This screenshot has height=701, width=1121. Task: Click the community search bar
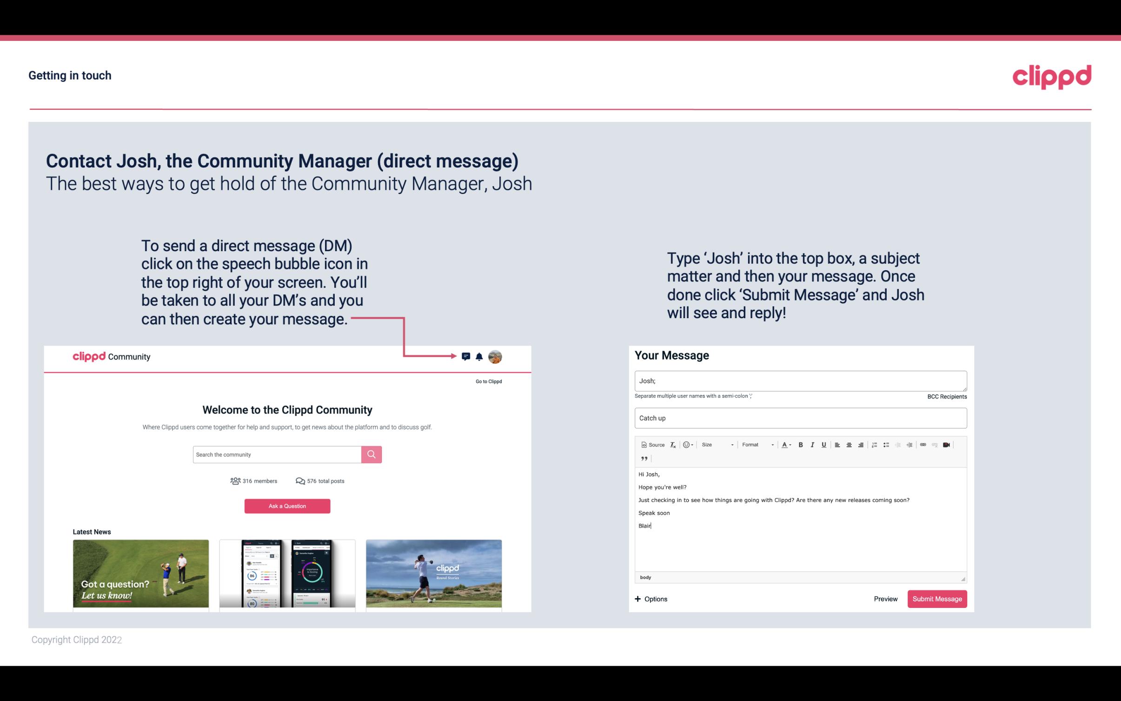pyautogui.click(x=276, y=454)
